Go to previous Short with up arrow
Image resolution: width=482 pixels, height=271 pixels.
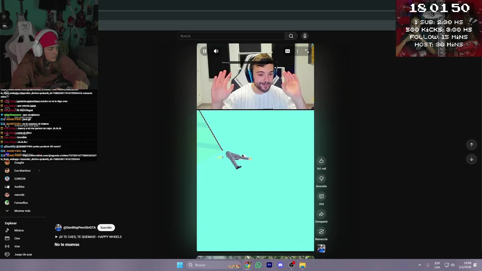(x=471, y=145)
